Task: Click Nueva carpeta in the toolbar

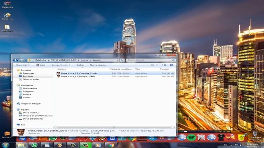Action: click(x=98, y=65)
